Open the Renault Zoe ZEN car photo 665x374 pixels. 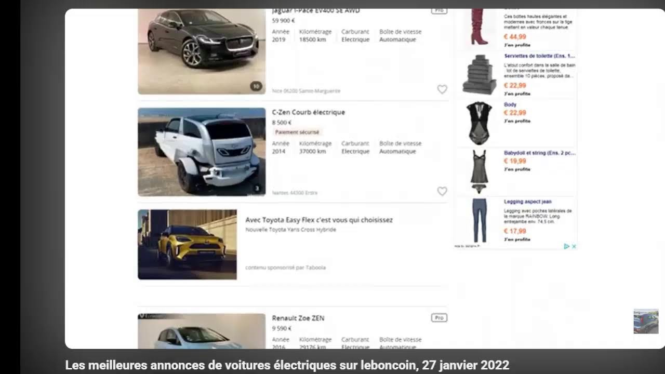202,331
